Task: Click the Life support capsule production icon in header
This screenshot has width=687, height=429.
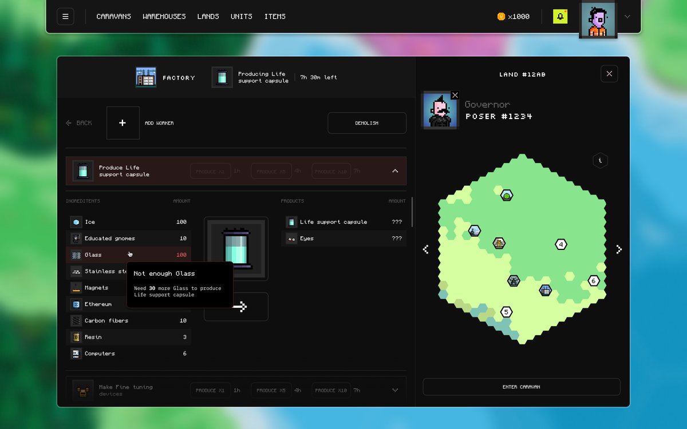Action: 222,77
